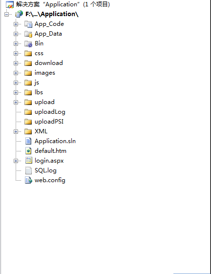Select the upload label
This screenshot has height=274, width=211.
click(x=44, y=103)
